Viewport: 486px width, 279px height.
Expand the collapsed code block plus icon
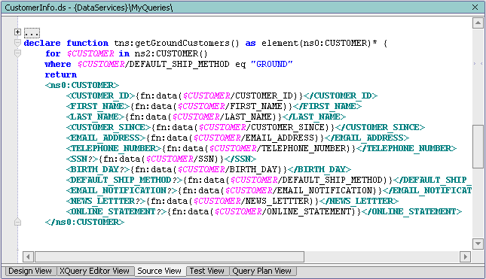[x=17, y=32]
